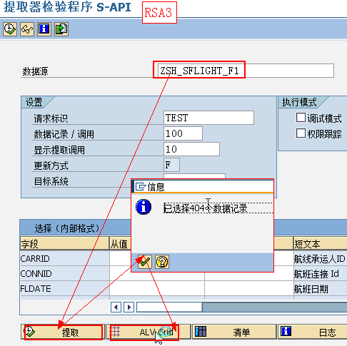Click the 更新方式 field showing F

tap(171, 165)
